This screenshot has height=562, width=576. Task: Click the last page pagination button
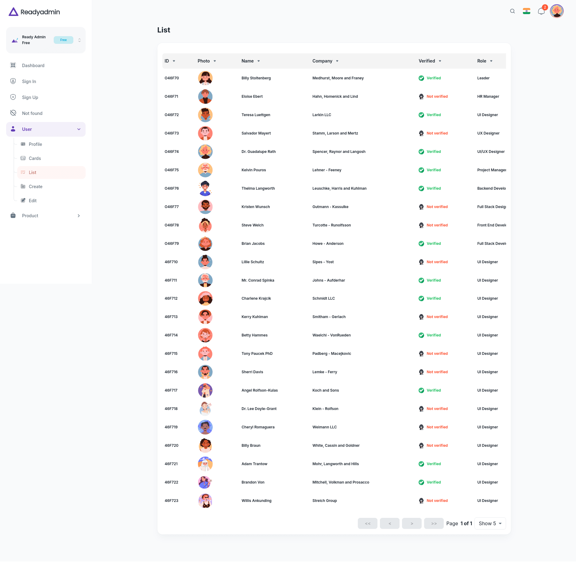[434, 523]
